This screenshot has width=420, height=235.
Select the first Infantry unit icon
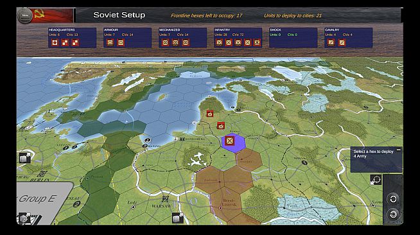pos(219,42)
